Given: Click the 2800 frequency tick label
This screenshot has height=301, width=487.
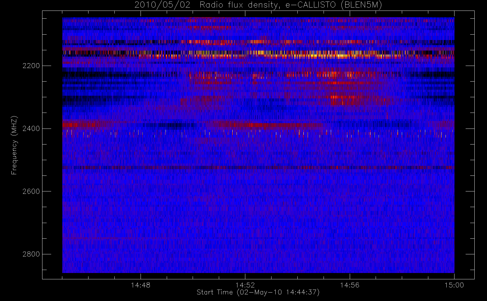Looking at the screenshot, I should [x=31, y=254].
